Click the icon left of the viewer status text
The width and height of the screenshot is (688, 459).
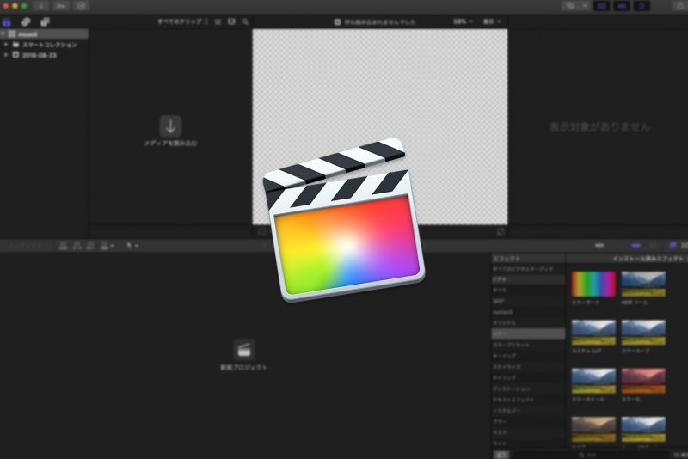337,22
